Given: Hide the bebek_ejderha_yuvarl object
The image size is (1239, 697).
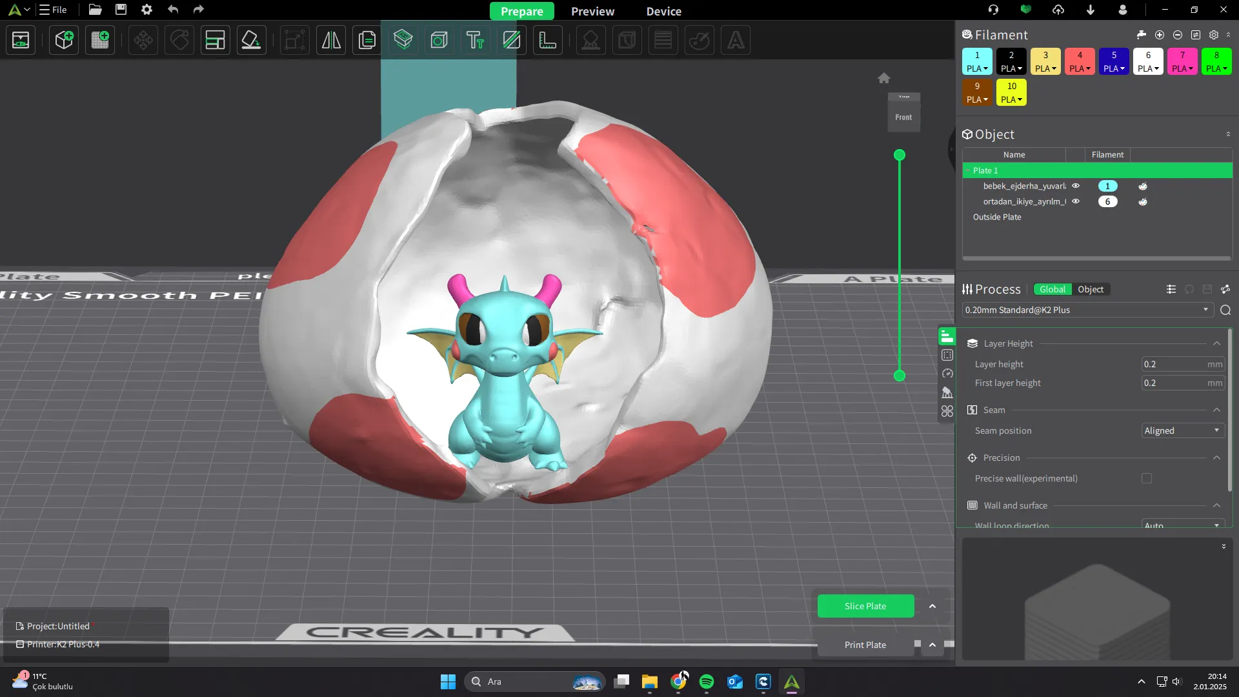Looking at the screenshot, I should tap(1076, 186).
